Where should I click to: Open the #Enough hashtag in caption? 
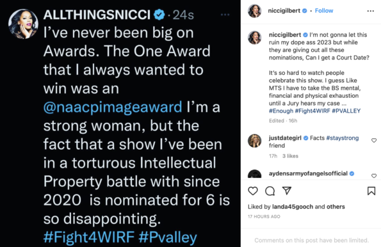point(281,111)
